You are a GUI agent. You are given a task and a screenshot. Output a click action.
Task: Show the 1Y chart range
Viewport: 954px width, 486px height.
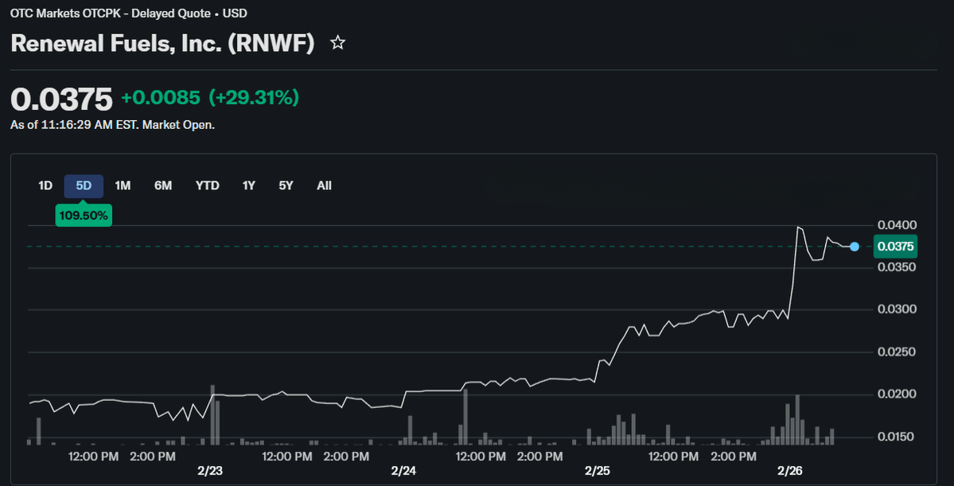(x=248, y=186)
